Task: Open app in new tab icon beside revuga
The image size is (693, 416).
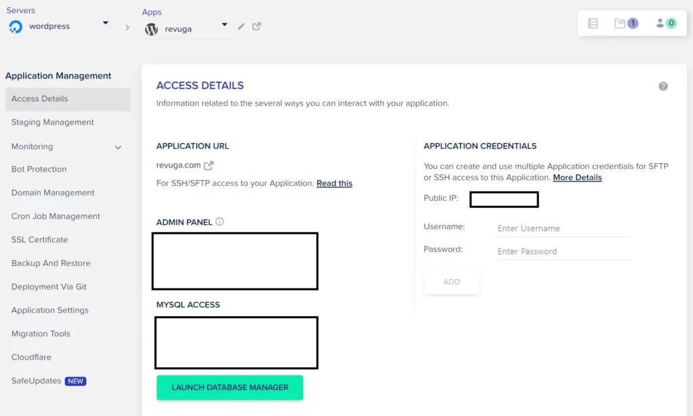Action: point(256,26)
